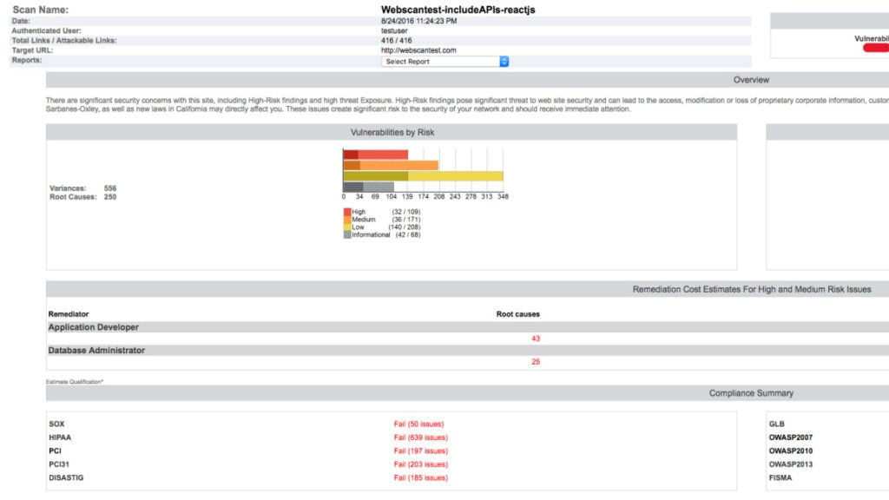Click the Fail (50 issues) SOX link

(417, 424)
